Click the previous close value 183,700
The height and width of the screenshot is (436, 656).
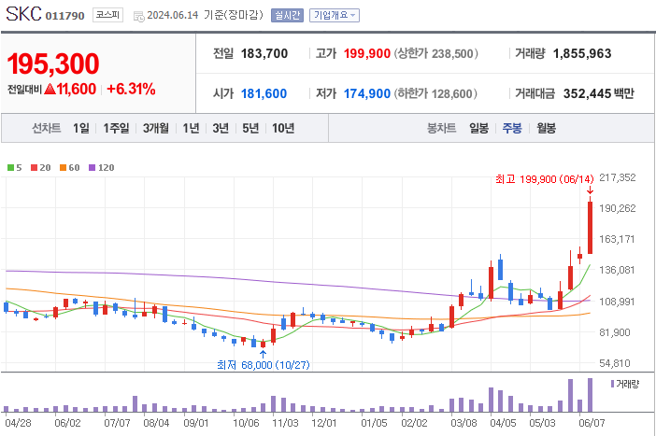point(264,53)
